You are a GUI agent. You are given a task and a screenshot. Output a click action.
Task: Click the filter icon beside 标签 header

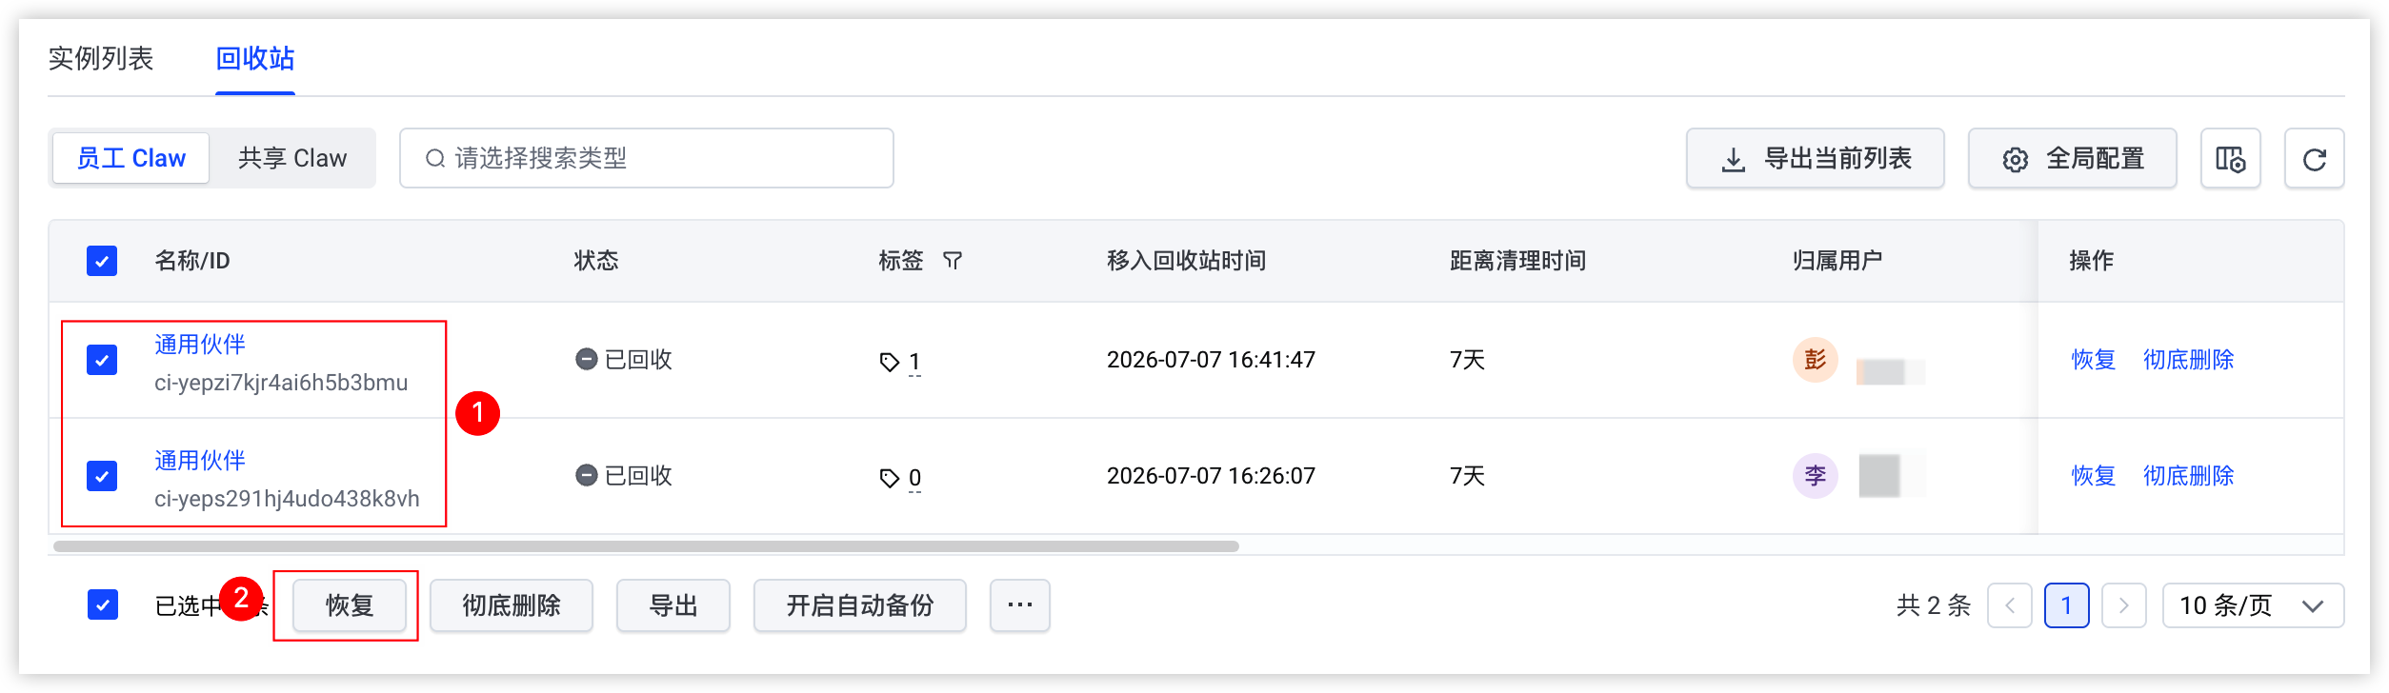(x=952, y=261)
